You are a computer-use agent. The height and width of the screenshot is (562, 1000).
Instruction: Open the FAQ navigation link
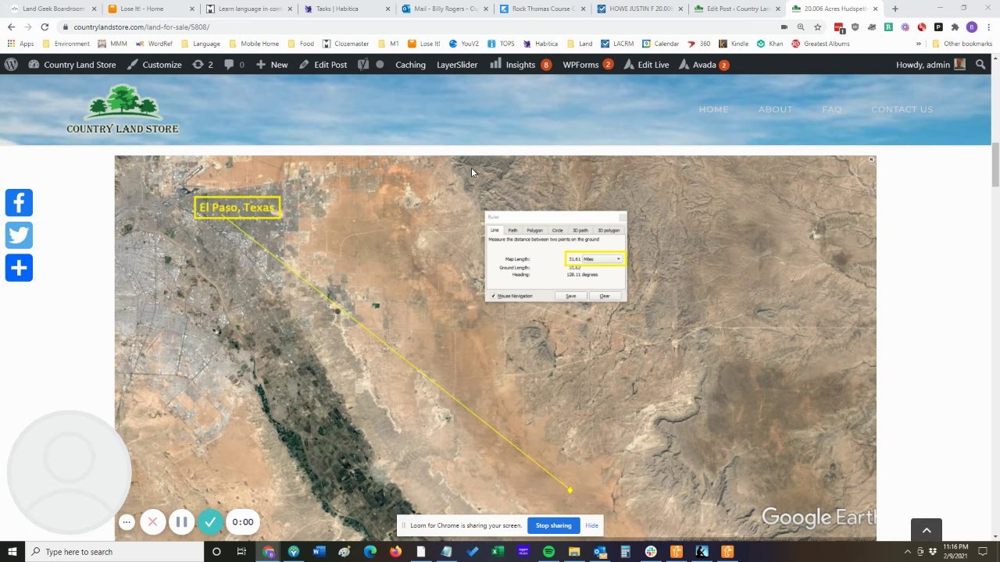(x=832, y=109)
